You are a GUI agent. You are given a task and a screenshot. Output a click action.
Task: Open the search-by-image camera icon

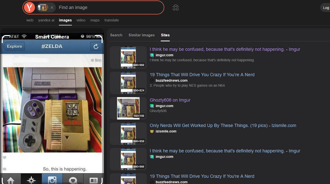click(x=176, y=8)
